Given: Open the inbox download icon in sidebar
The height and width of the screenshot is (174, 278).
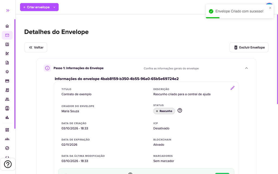Looking at the screenshot, I should coord(7,44).
